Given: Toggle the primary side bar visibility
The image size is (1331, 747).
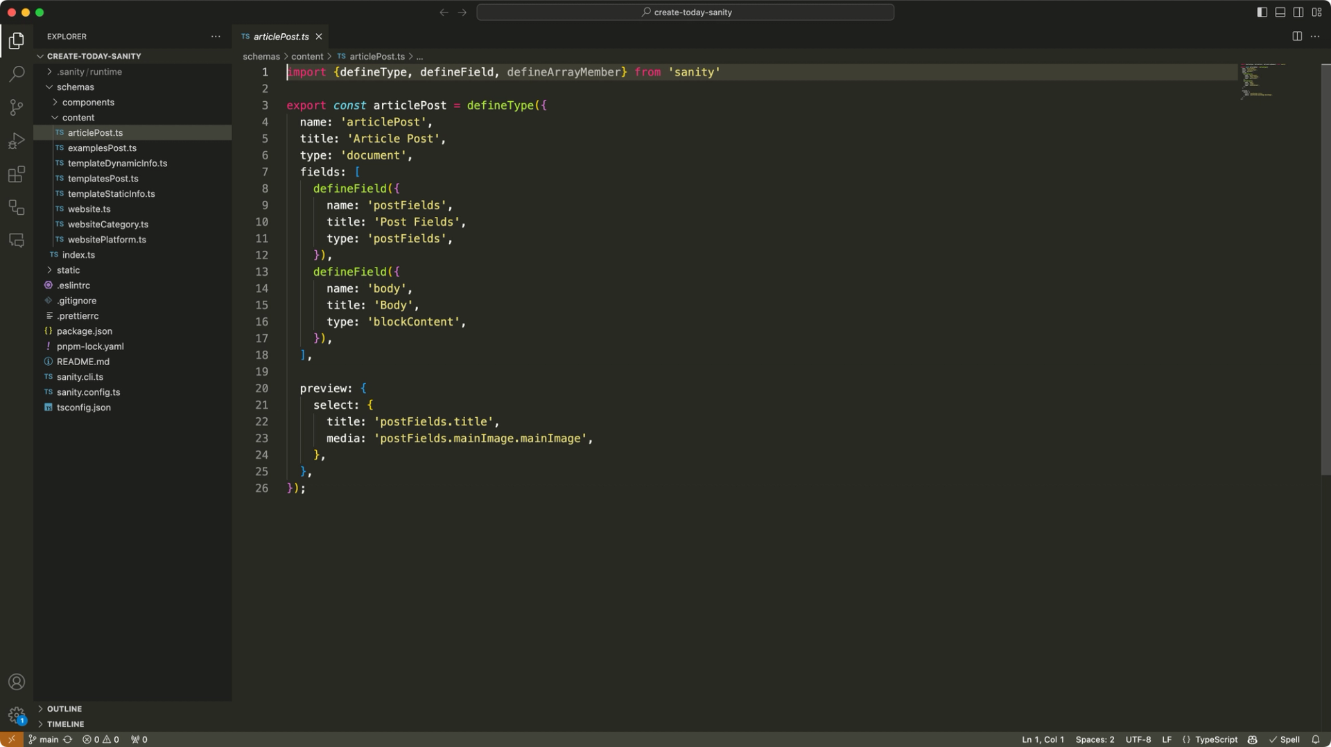Looking at the screenshot, I should 1262,12.
